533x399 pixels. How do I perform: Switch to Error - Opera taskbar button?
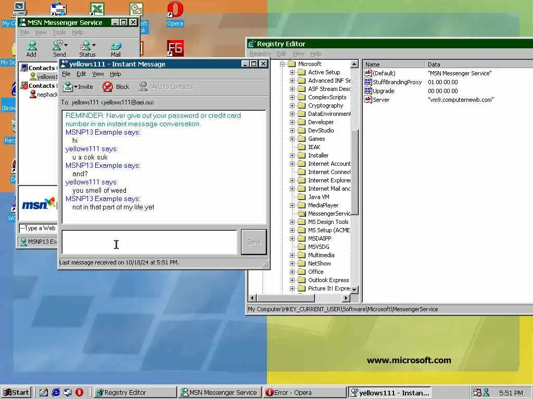pos(304,393)
